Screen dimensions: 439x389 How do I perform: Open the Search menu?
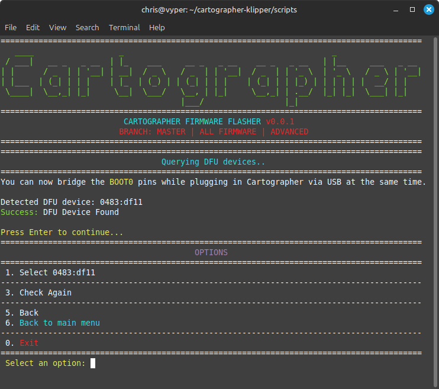(87, 27)
